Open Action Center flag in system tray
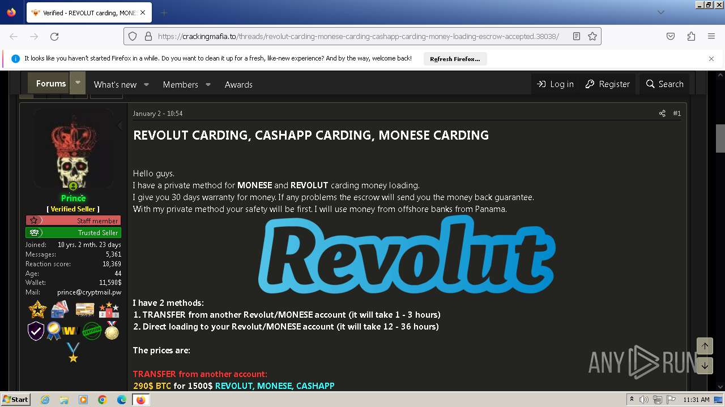This screenshot has height=407, width=725. click(x=670, y=400)
